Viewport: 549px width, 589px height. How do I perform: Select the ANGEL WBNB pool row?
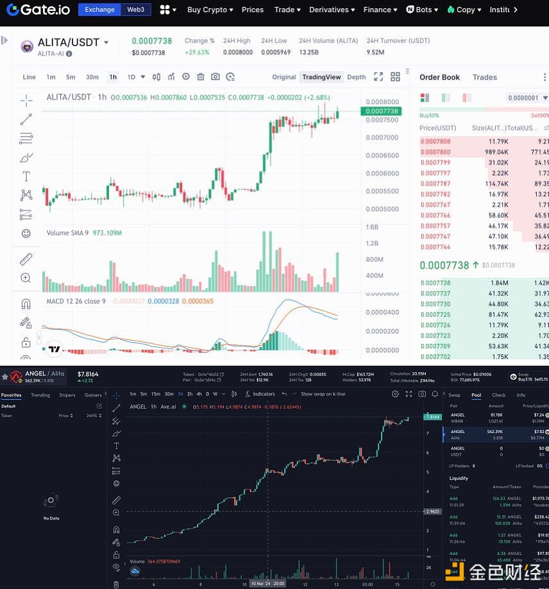[x=496, y=418]
